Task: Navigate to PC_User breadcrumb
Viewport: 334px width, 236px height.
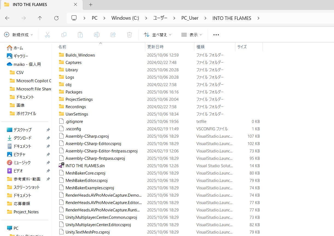Action: 190,18
